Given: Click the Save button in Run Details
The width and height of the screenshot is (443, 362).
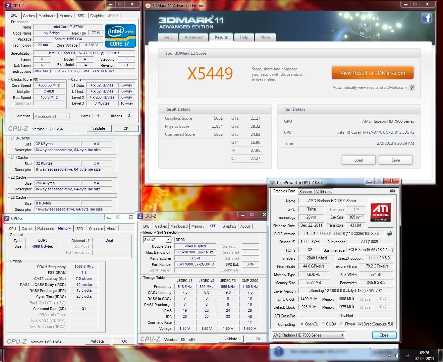Looking at the screenshot, I should point(395,160).
